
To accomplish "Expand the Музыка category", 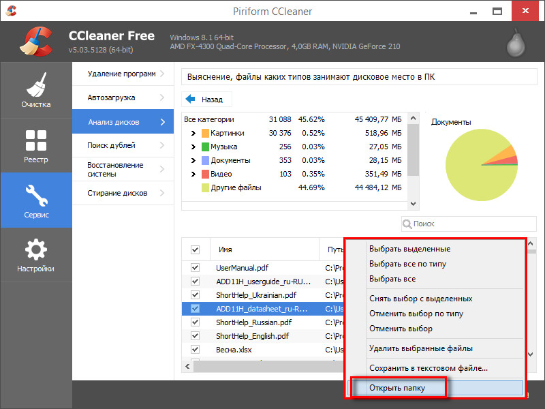I will [x=193, y=147].
